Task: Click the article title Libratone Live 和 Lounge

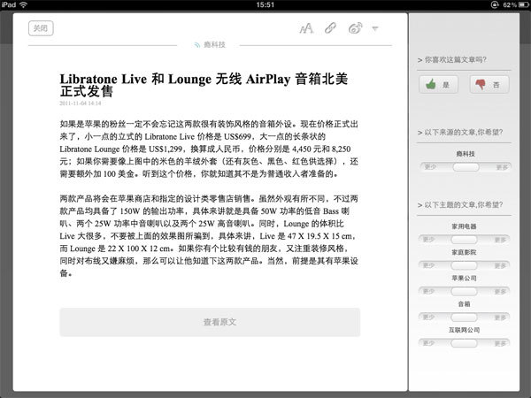Action: tap(204, 85)
